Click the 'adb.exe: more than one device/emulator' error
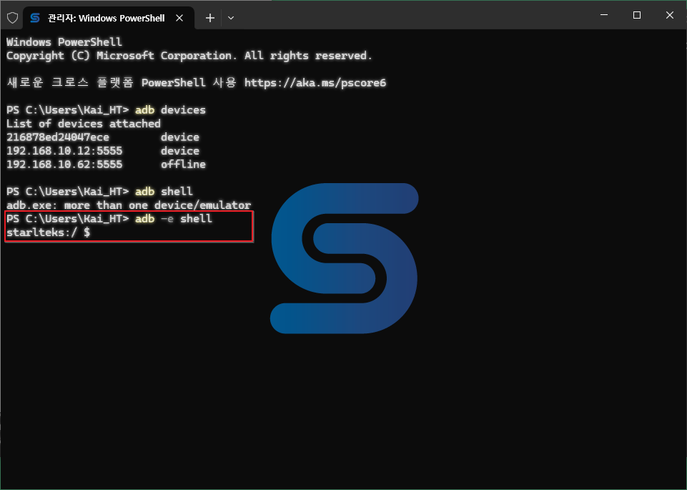The height and width of the screenshot is (490, 687). click(129, 205)
